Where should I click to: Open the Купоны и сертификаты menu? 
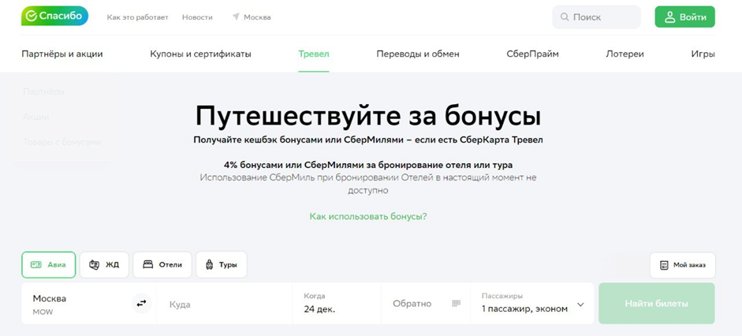click(200, 54)
